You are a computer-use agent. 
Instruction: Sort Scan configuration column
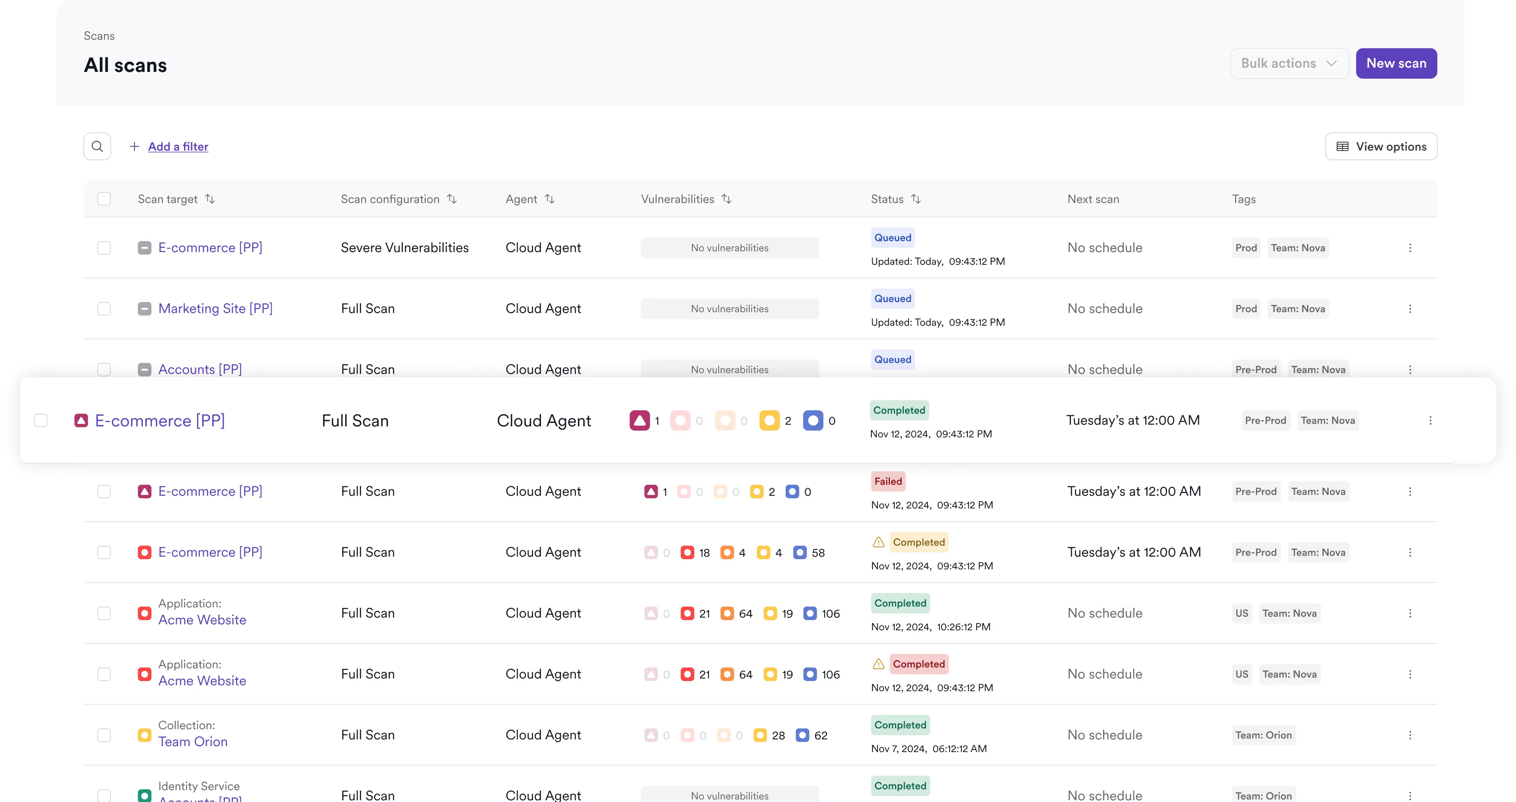[x=451, y=199]
